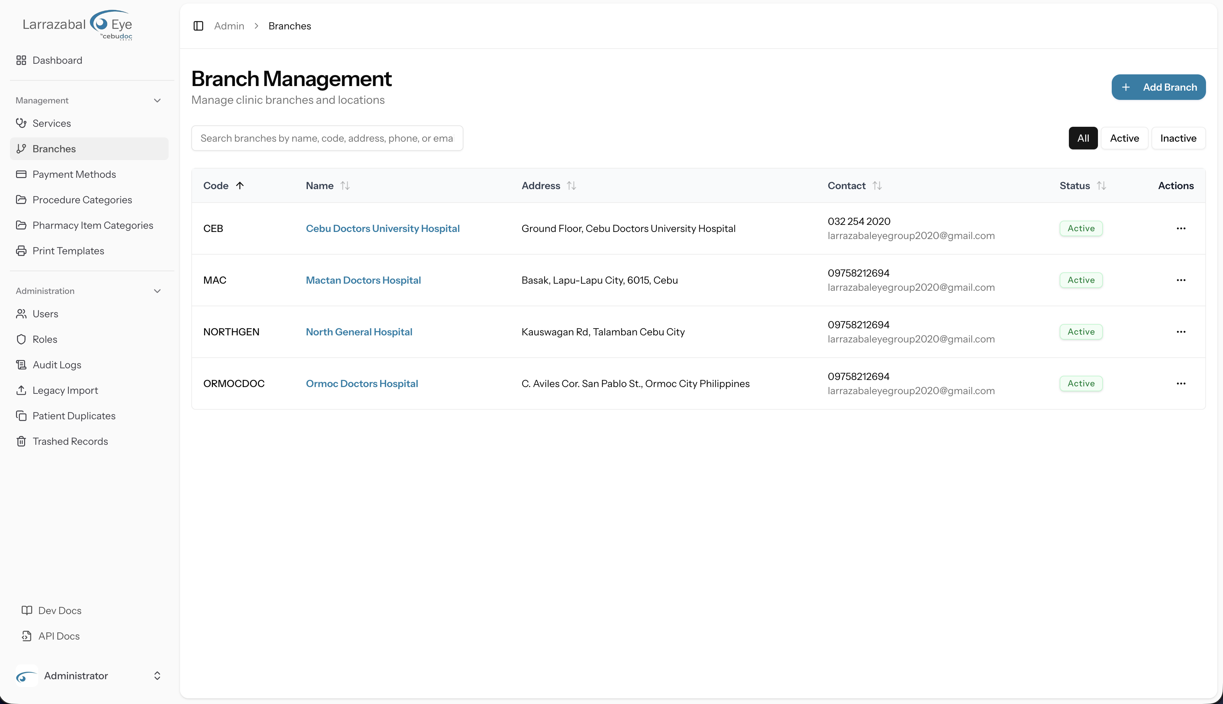Image resolution: width=1223 pixels, height=704 pixels.
Task: Click the Branch Management heading
Action: (x=291, y=79)
